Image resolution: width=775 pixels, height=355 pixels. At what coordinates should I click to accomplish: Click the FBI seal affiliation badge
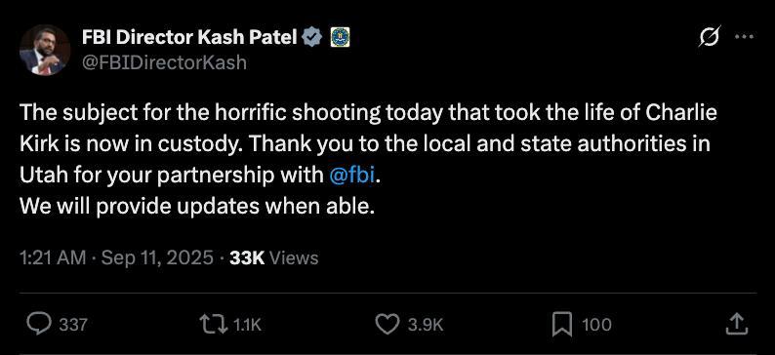(x=340, y=37)
